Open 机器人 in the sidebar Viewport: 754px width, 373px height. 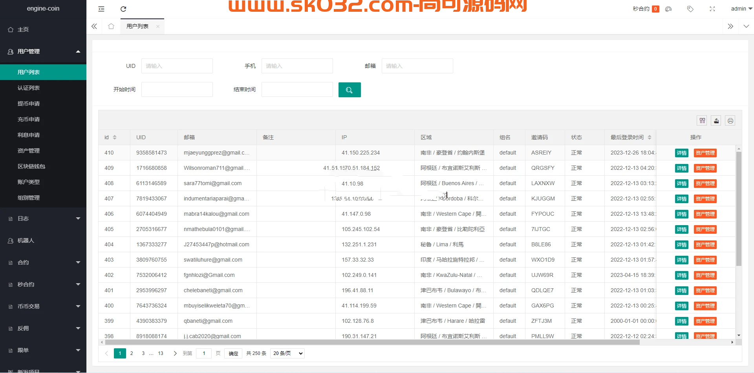coord(43,240)
